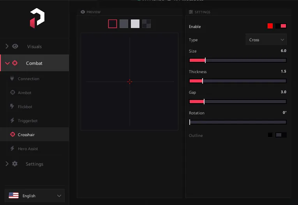Click the SETTINGS panel heading
Image resolution: width=298 pixels, height=205 pixels.
click(x=203, y=12)
